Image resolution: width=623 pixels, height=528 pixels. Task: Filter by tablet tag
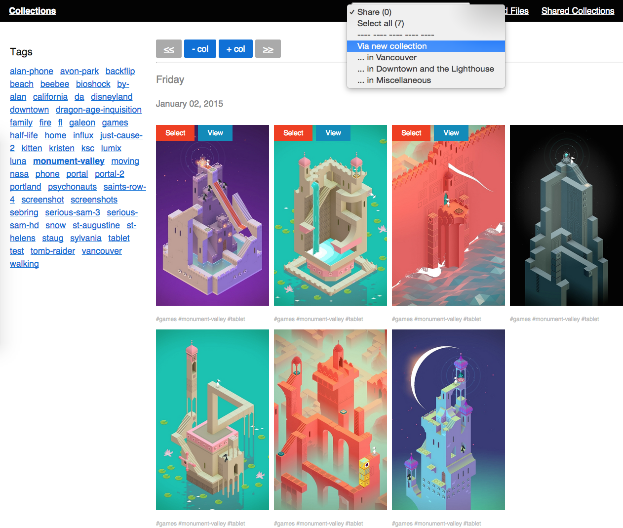(x=119, y=238)
